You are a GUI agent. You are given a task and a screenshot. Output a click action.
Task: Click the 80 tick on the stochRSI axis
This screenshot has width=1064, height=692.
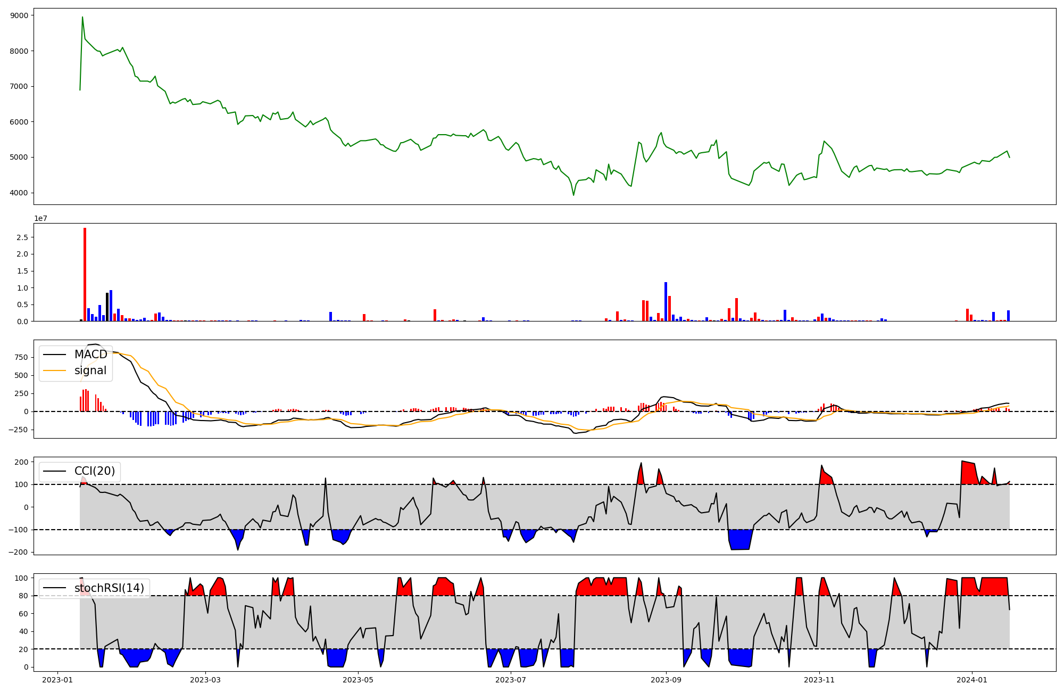[23, 596]
